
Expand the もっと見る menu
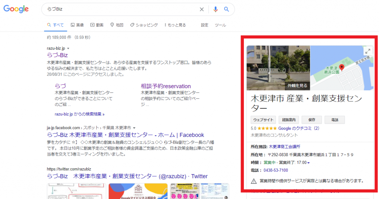tap(175, 25)
